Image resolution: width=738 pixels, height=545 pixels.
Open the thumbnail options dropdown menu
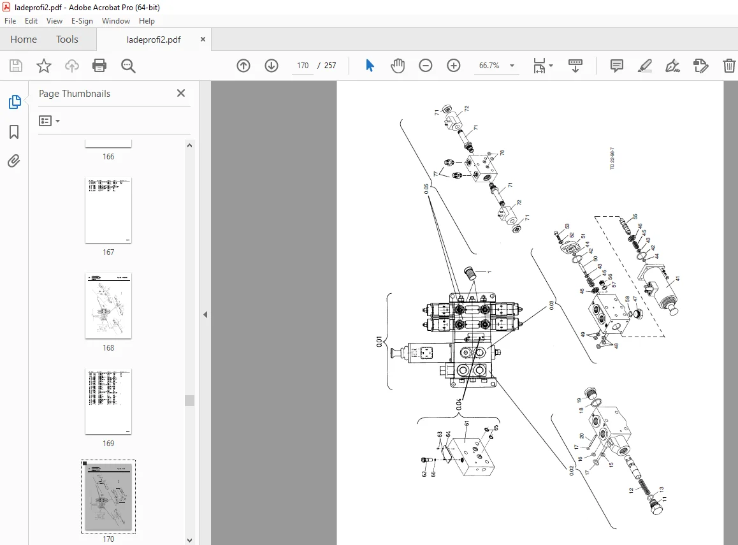click(x=50, y=121)
